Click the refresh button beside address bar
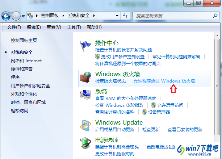 (x=125, y=16)
